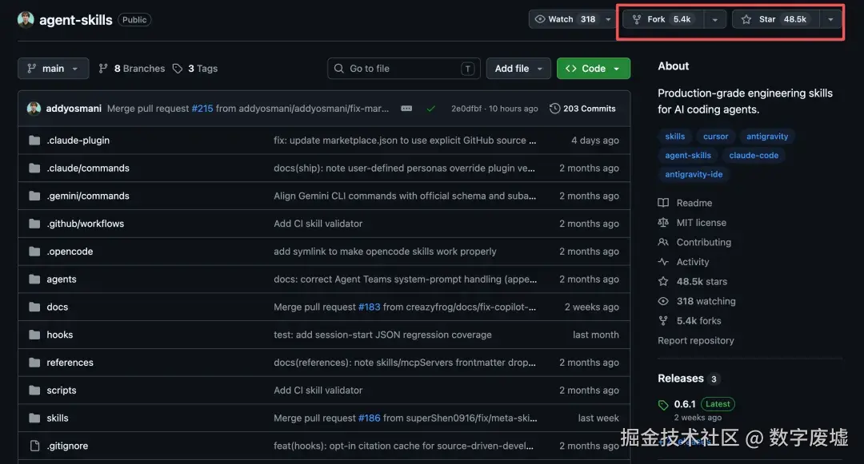Expand the Fork options dropdown arrow
The height and width of the screenshot is (464, 864).
pyautogui.click(x=714, y=19)
